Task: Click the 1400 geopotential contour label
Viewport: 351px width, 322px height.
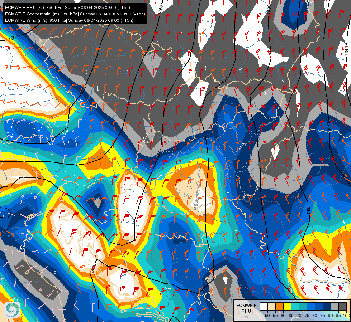Action: coord(269,9)
